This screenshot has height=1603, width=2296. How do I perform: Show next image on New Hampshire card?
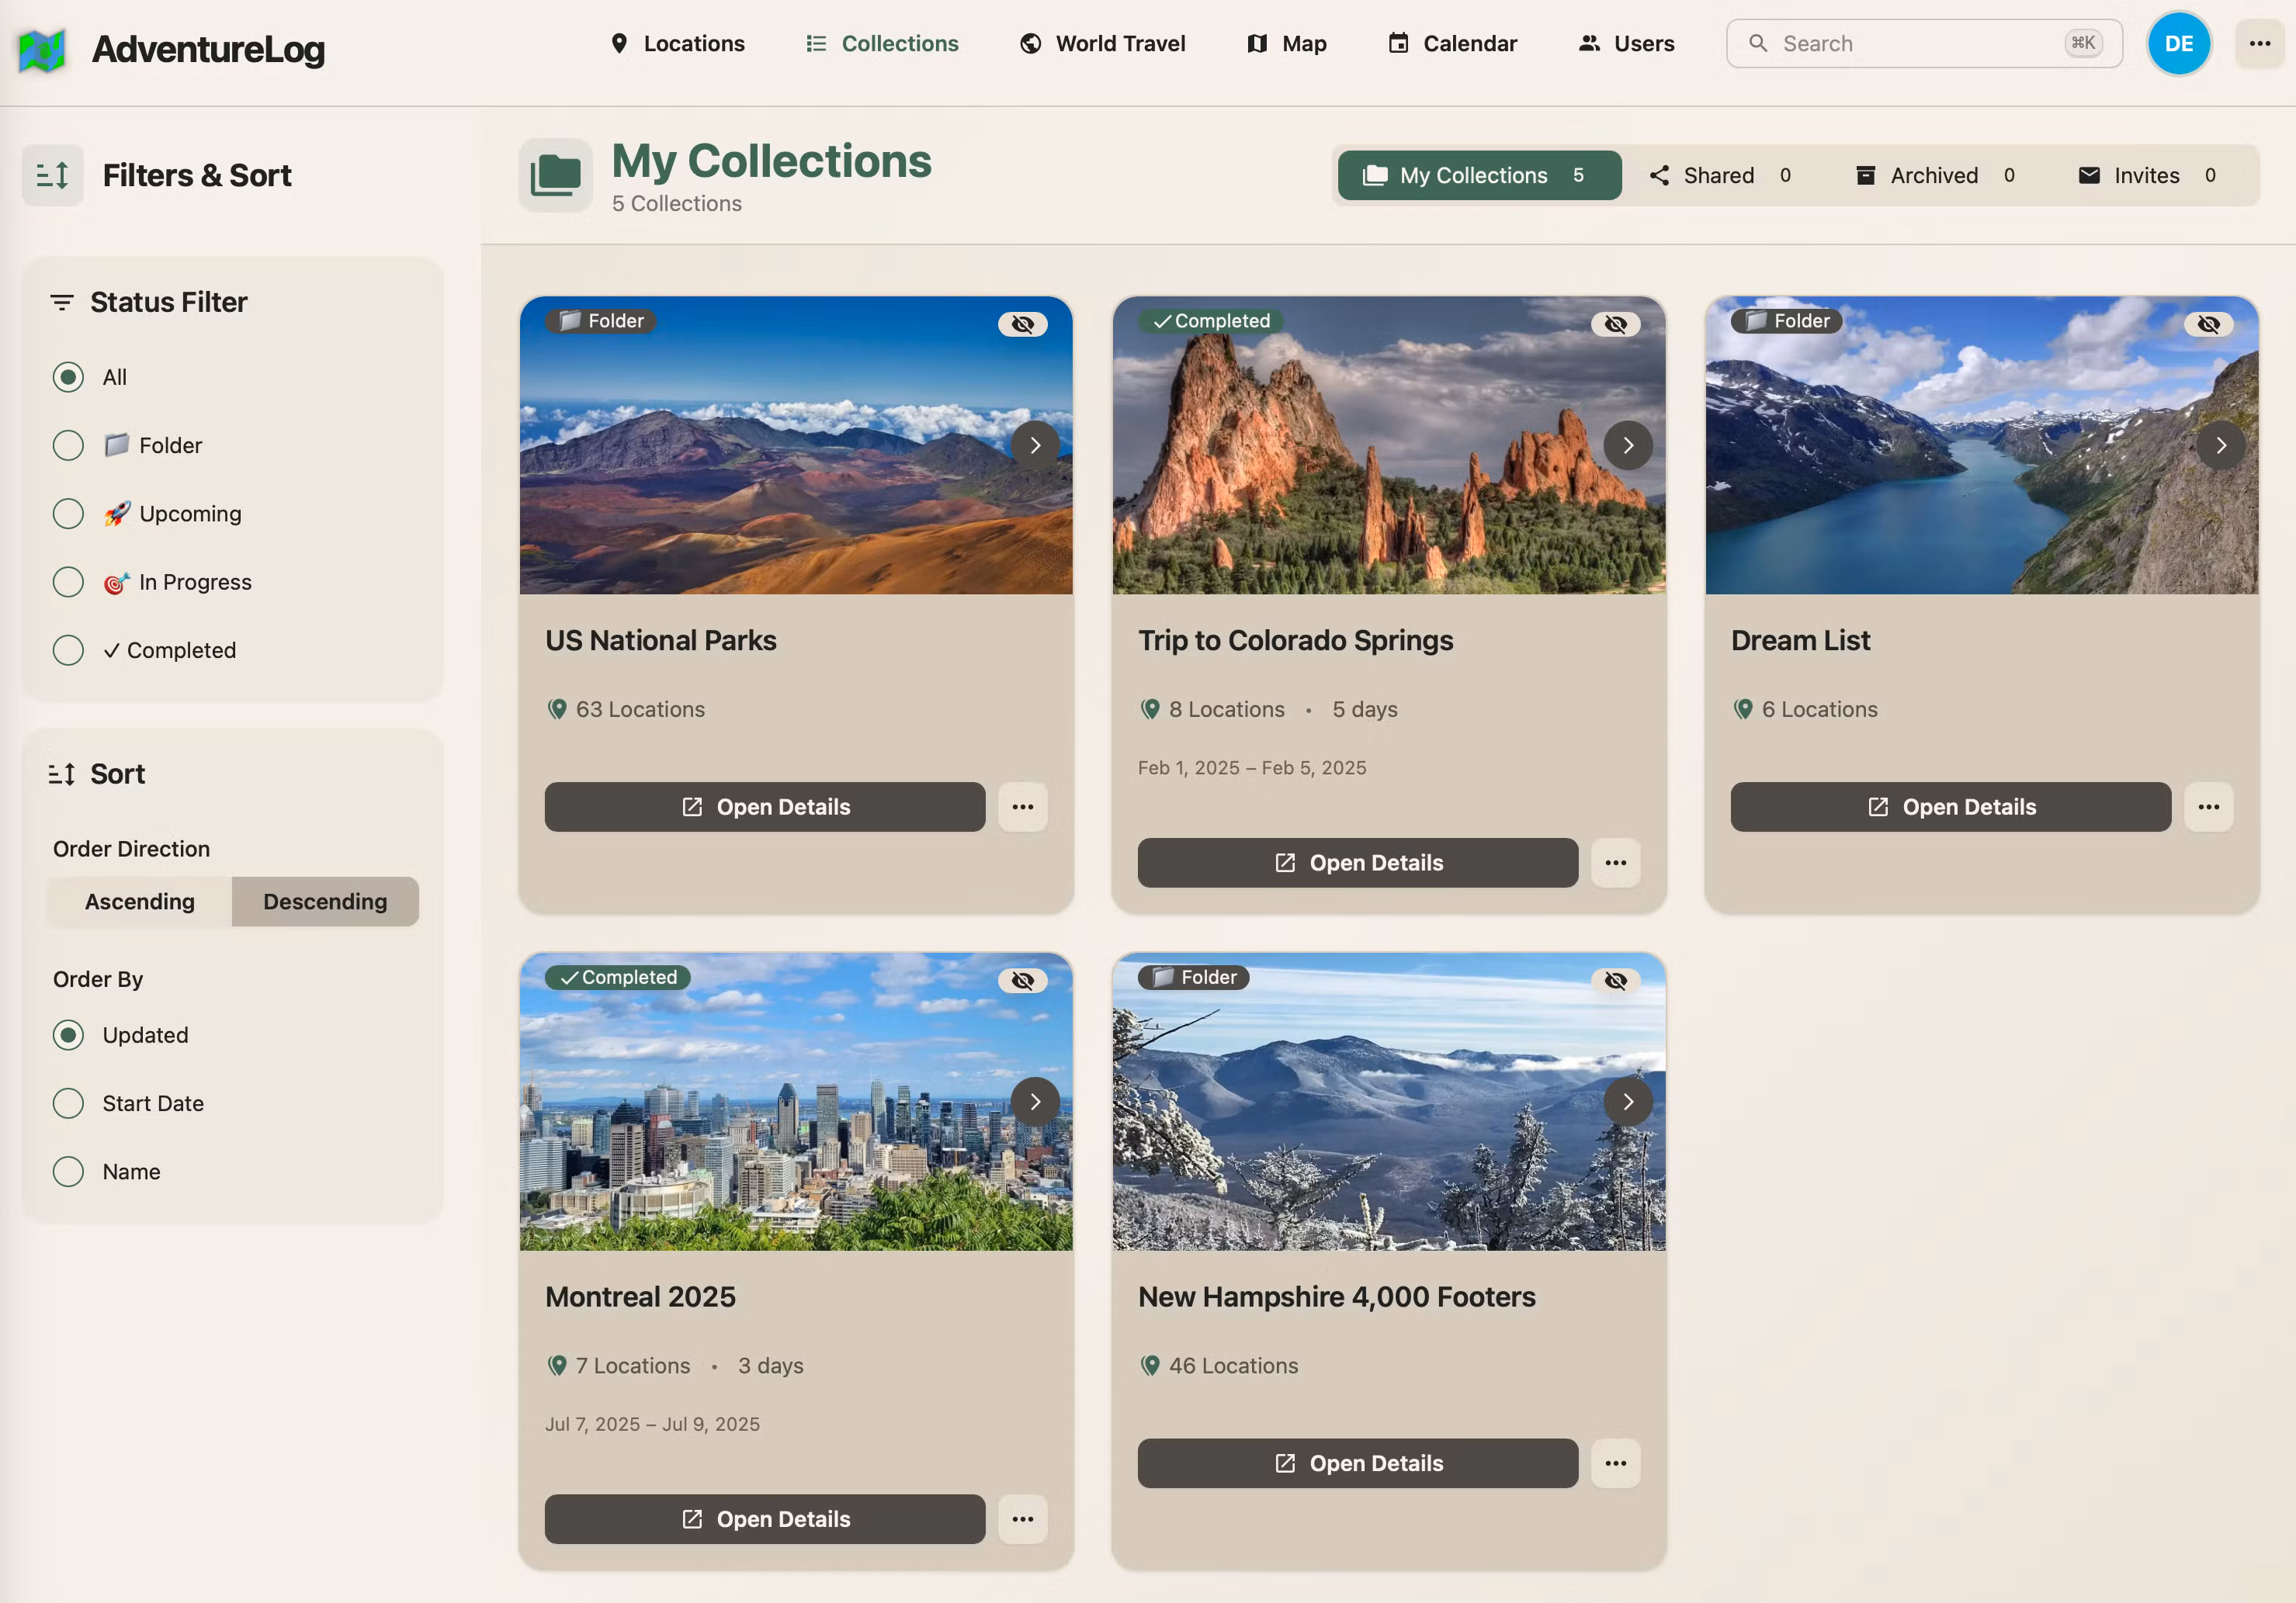[x=1628, y=1101]
